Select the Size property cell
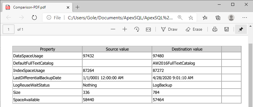Image resolution: width=253 pixels, height=107 pixels. pos(47,93)
